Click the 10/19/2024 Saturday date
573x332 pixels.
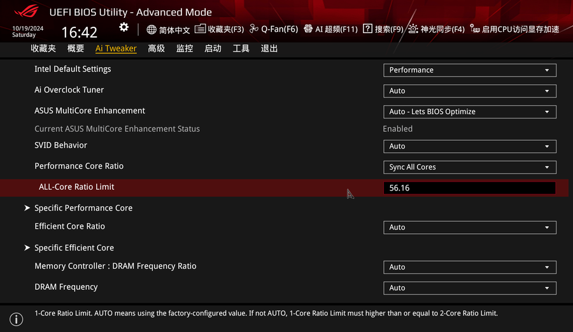tap(28, 31)
